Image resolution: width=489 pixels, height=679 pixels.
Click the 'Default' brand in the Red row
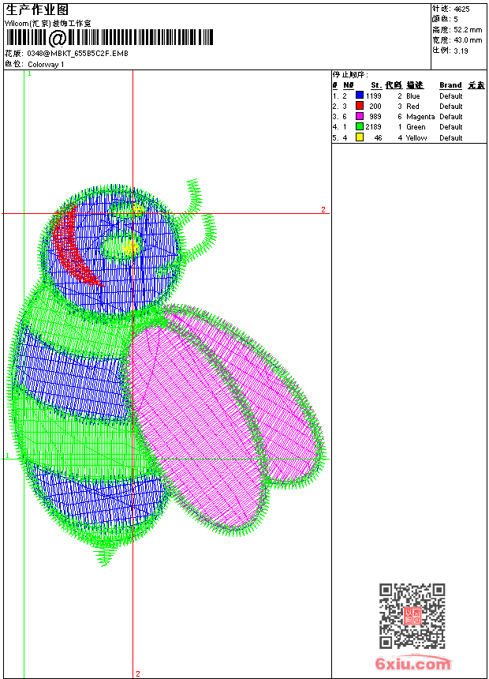(450, 106)
